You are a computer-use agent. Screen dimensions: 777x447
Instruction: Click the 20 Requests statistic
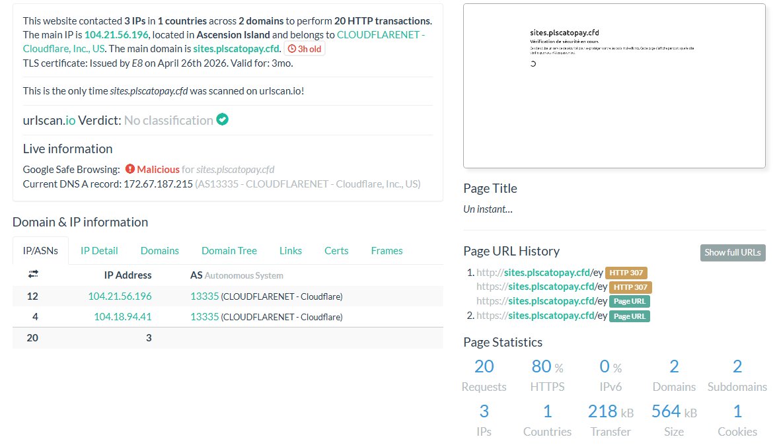(x=484, y=375)
